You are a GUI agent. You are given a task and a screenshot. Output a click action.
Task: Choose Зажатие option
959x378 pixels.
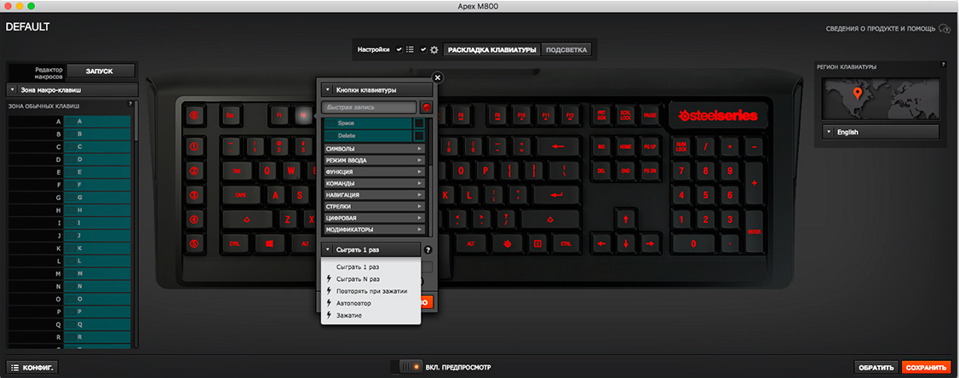click(370, 315)
